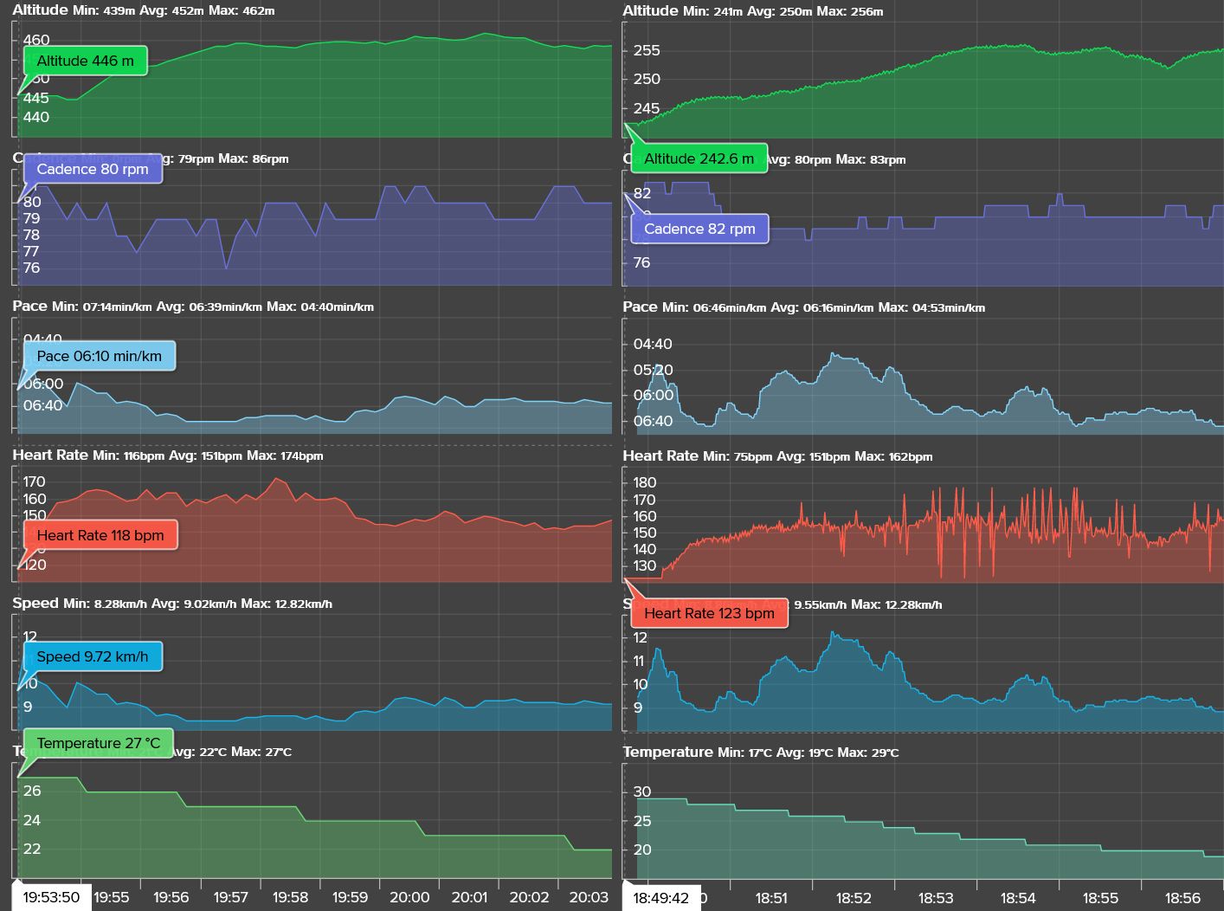Click the 'Max: 174bpm' heart rate stat

[285, 455]
